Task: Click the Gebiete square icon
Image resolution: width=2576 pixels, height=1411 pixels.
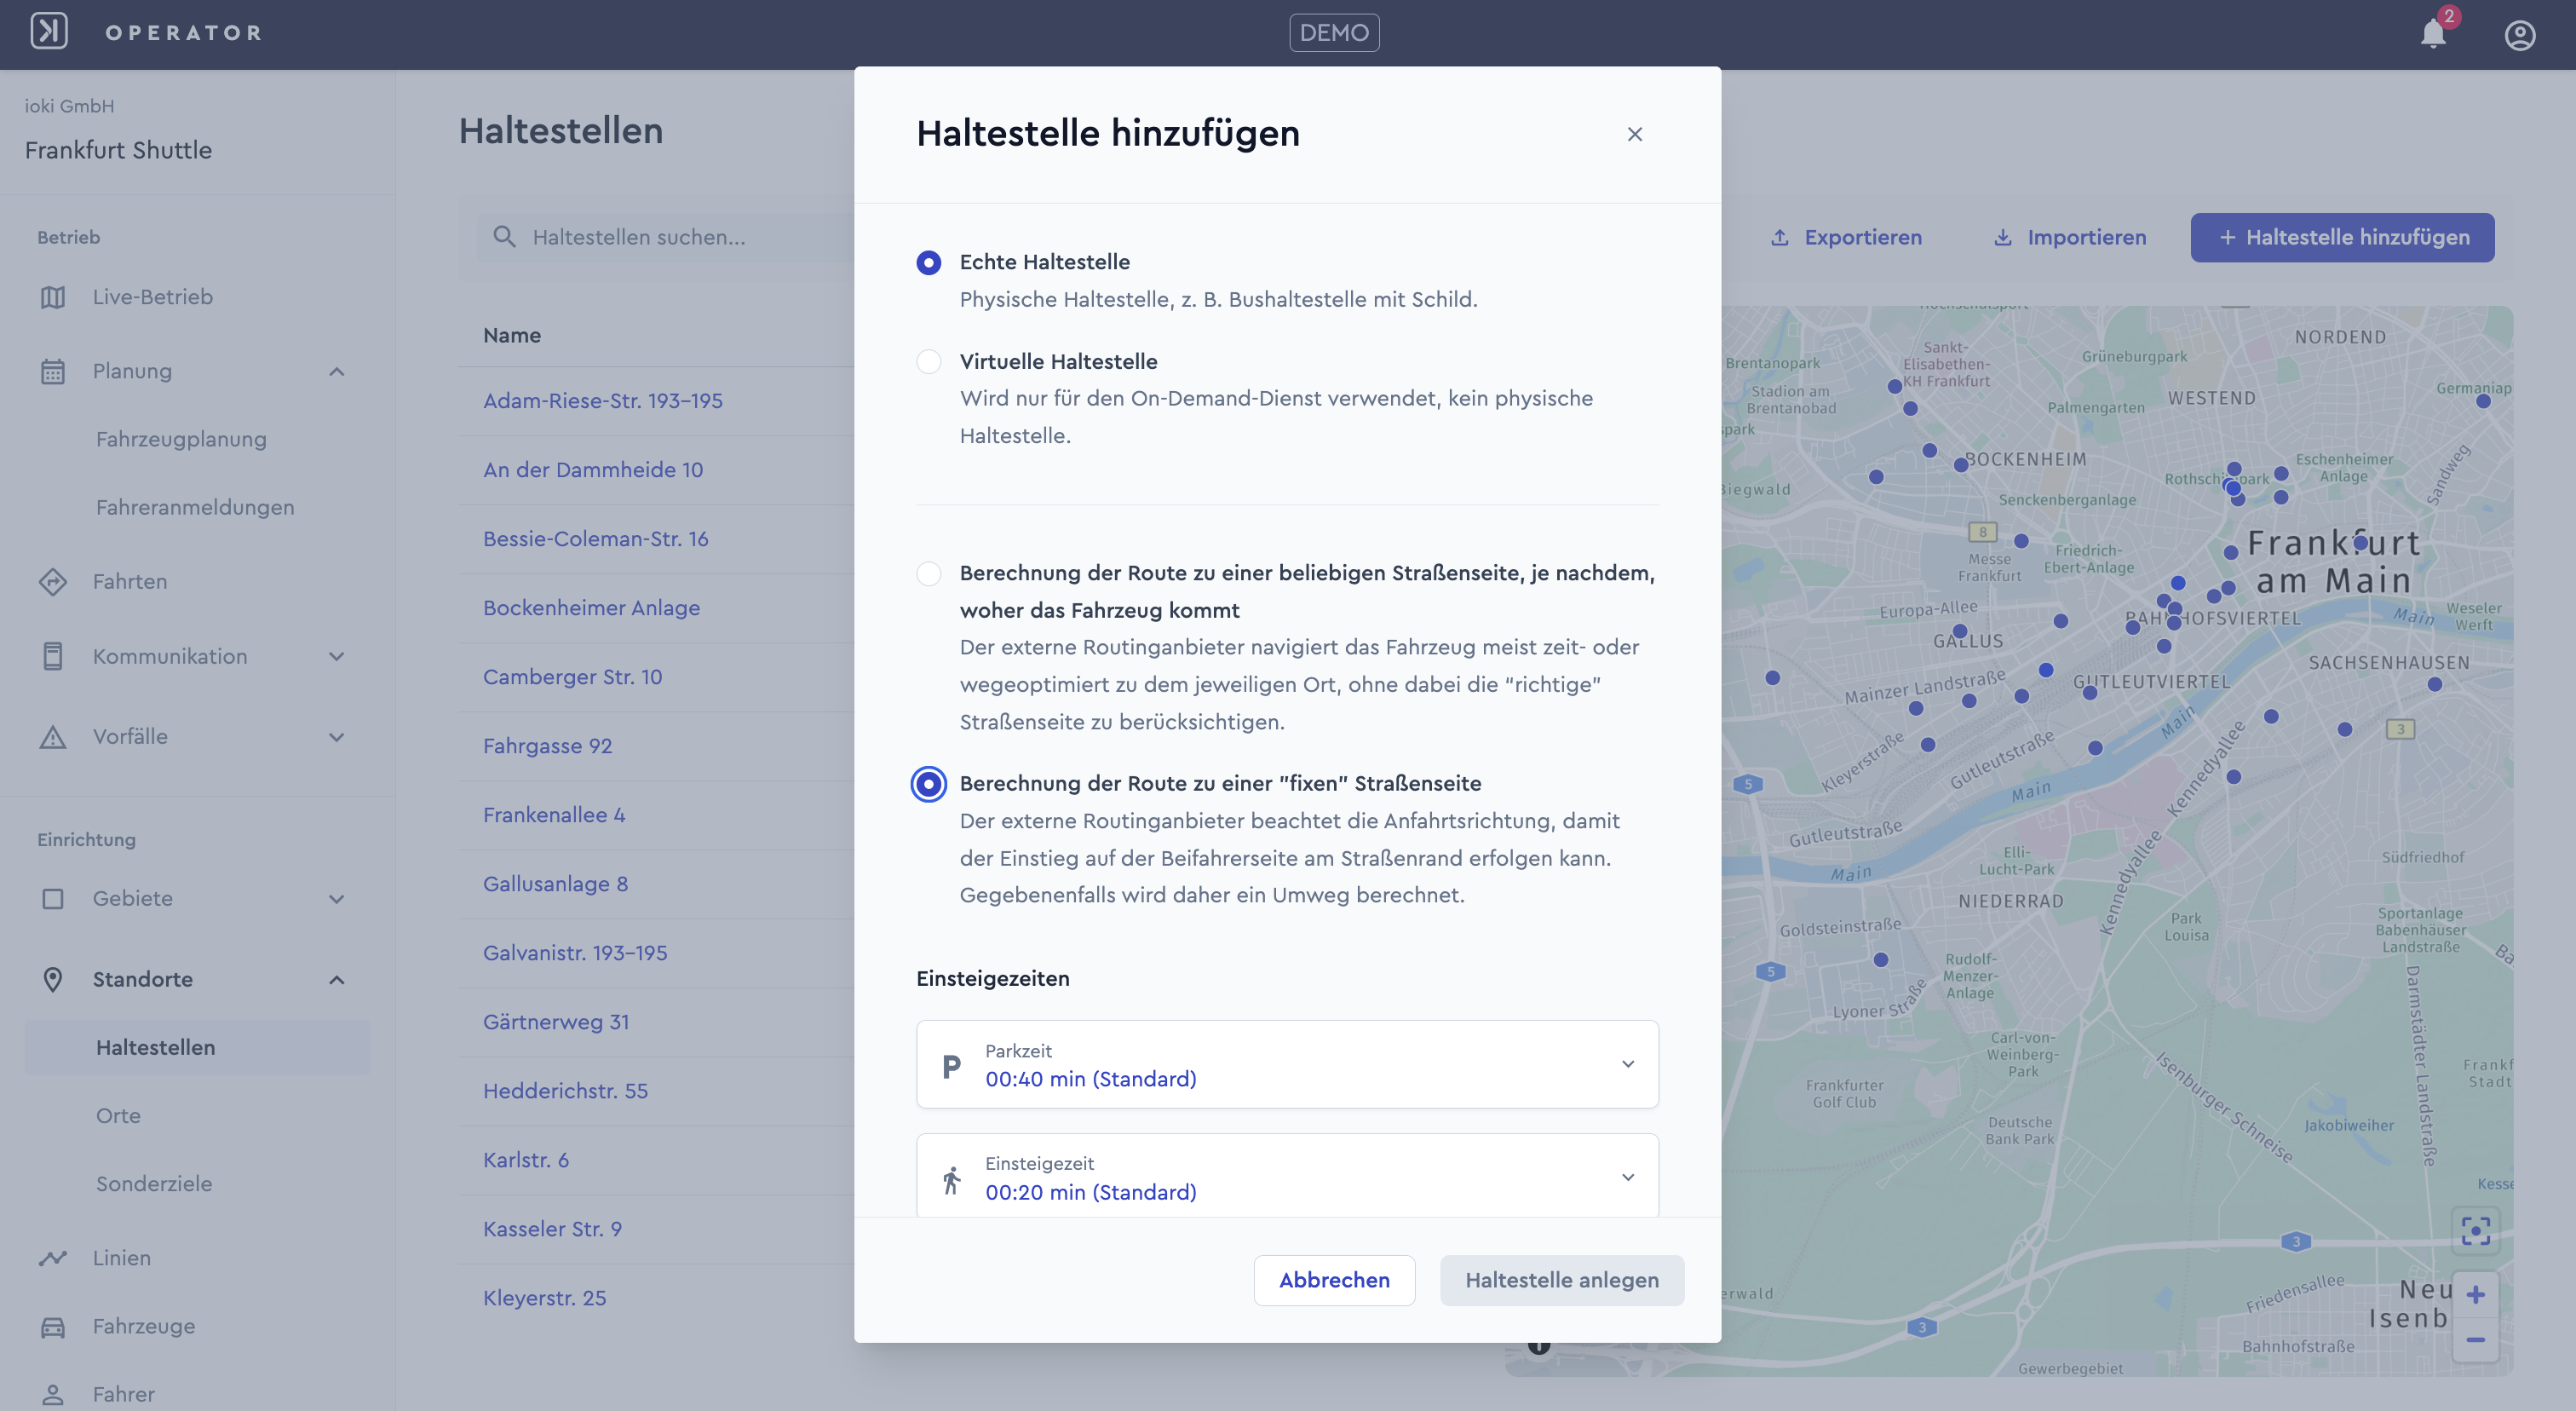Action: point(53,898)
